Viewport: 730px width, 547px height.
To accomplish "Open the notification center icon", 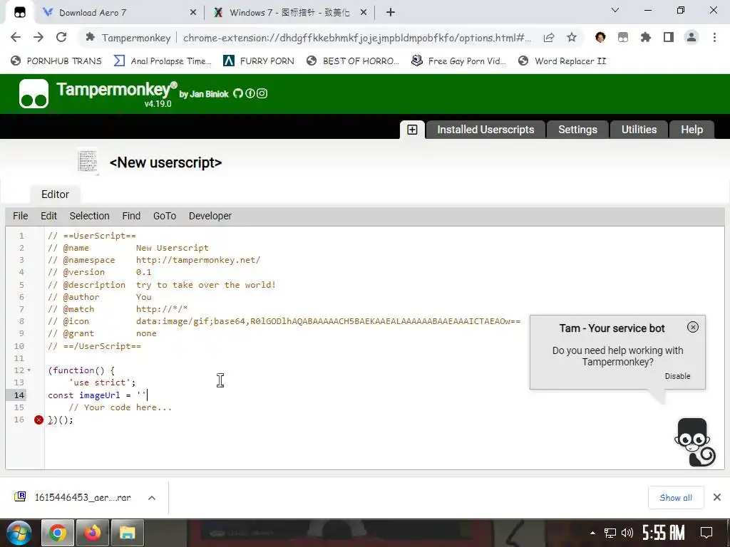I will 706,533.
